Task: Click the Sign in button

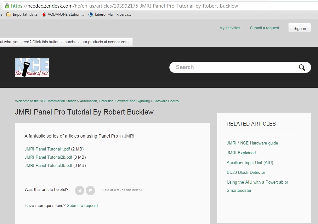Action: 299,28
